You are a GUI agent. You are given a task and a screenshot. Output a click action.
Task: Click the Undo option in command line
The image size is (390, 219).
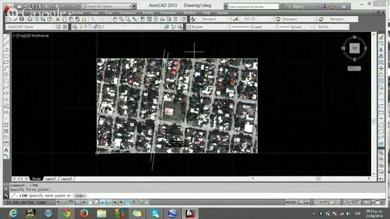pyautogui.click(x=79, y=196)
